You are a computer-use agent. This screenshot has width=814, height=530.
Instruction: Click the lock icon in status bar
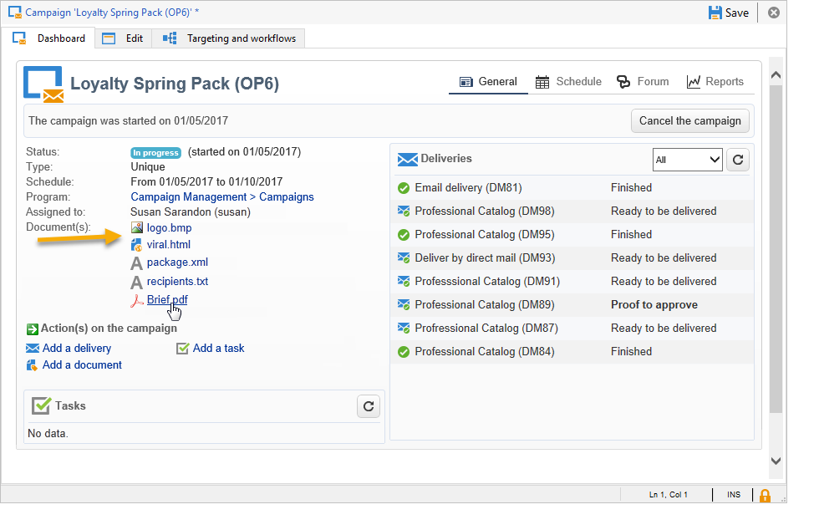pyautogui.click(x=764, y=495)
